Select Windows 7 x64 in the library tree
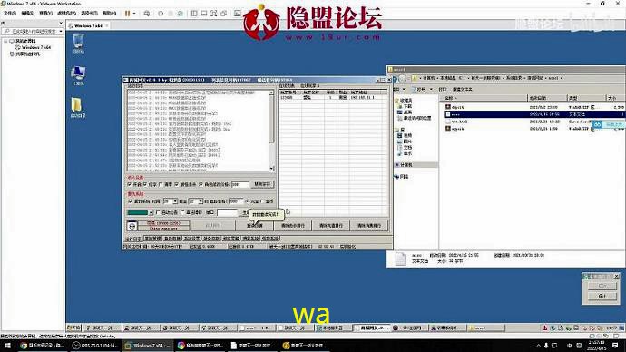The image size is (626, 352). tap(34, 47)
